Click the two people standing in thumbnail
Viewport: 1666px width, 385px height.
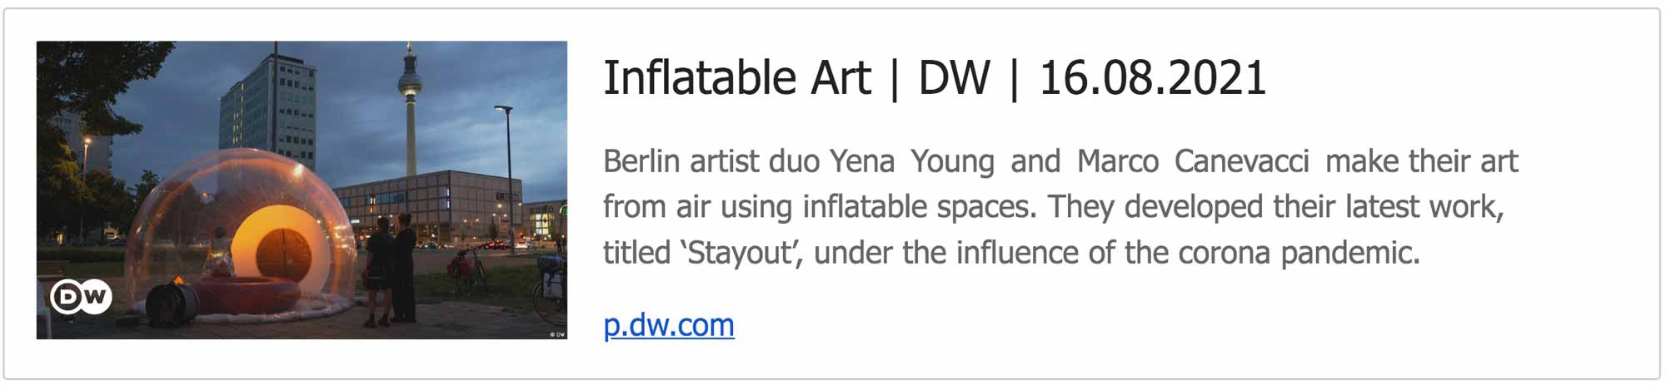coord(392,268)
